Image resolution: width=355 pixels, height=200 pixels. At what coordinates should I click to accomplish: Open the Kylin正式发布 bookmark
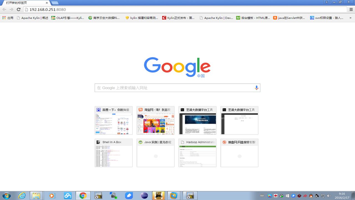[x=179, y=18]
